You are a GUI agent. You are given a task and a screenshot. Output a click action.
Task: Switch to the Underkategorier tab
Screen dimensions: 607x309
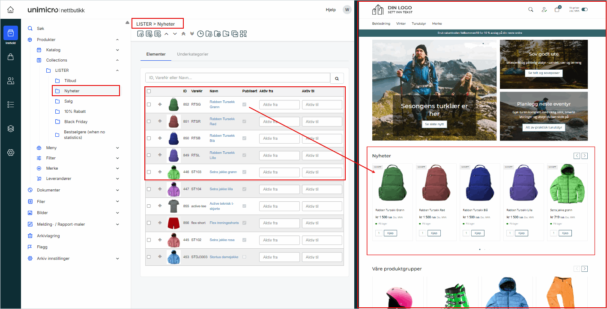tap(192, 54)
